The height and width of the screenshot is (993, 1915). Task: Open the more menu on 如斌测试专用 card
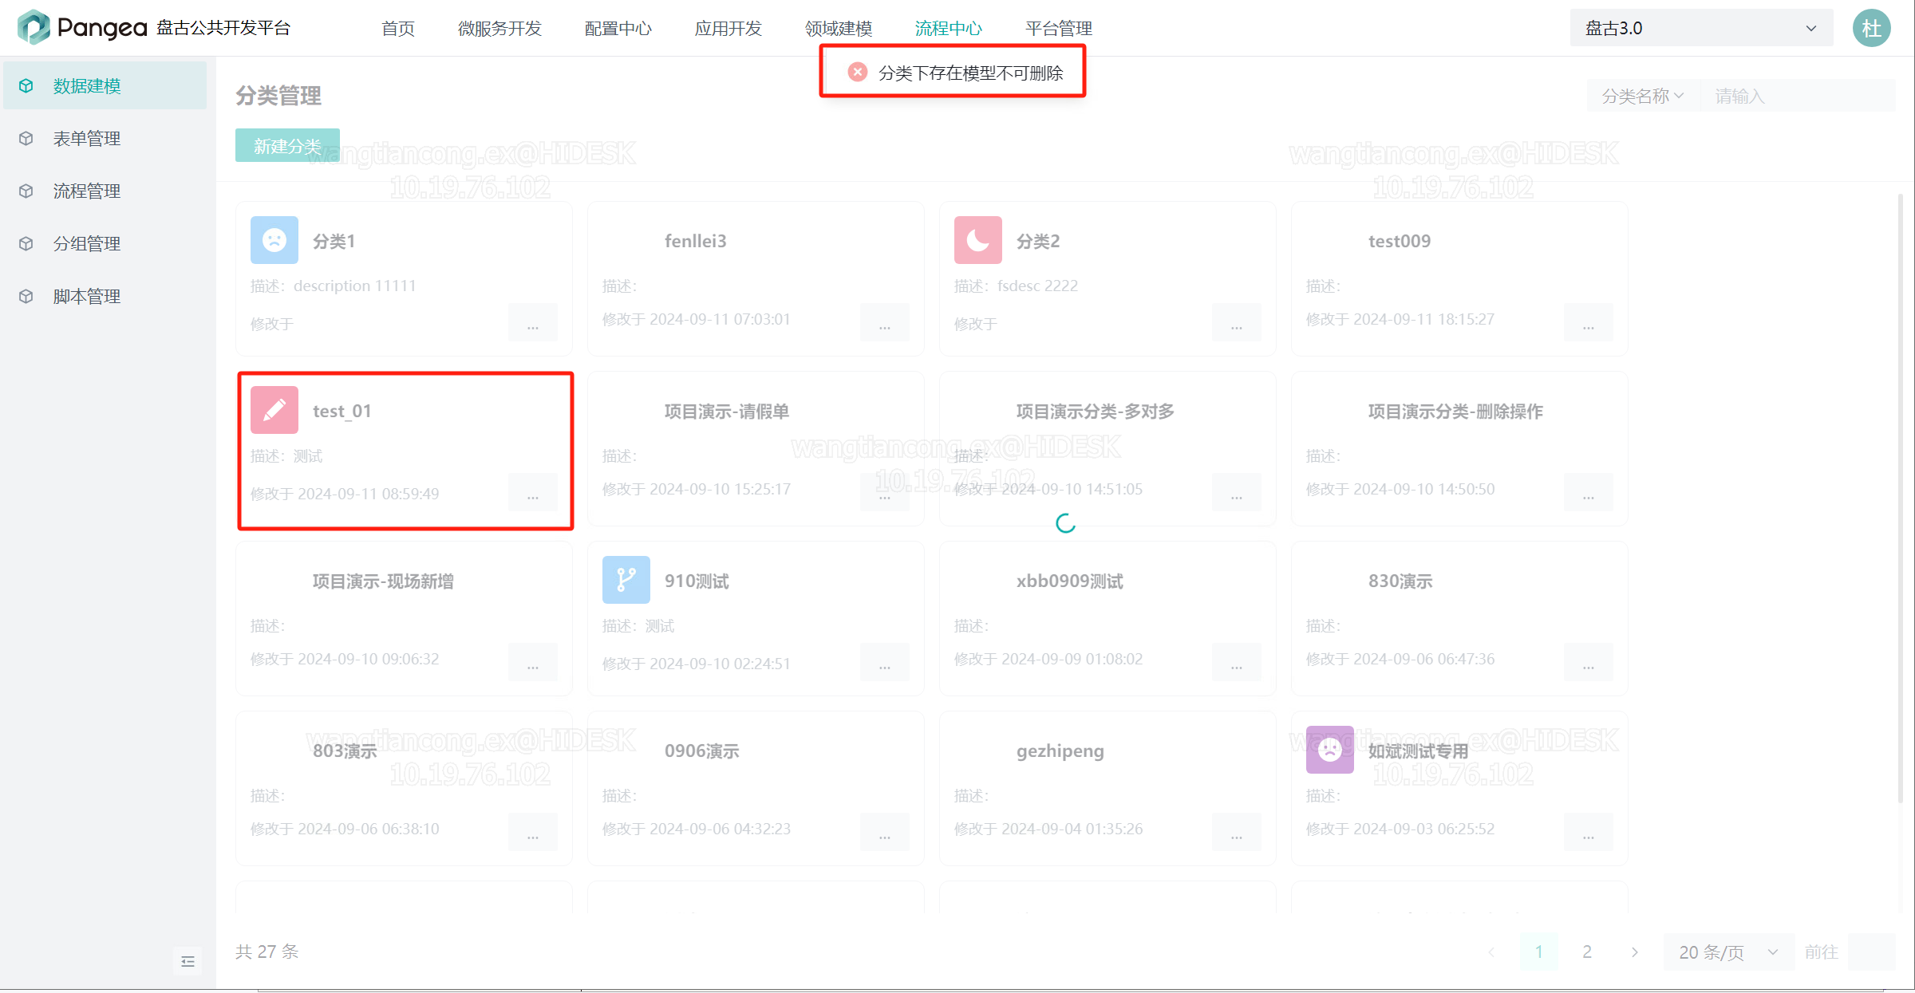coord(1589,833)
